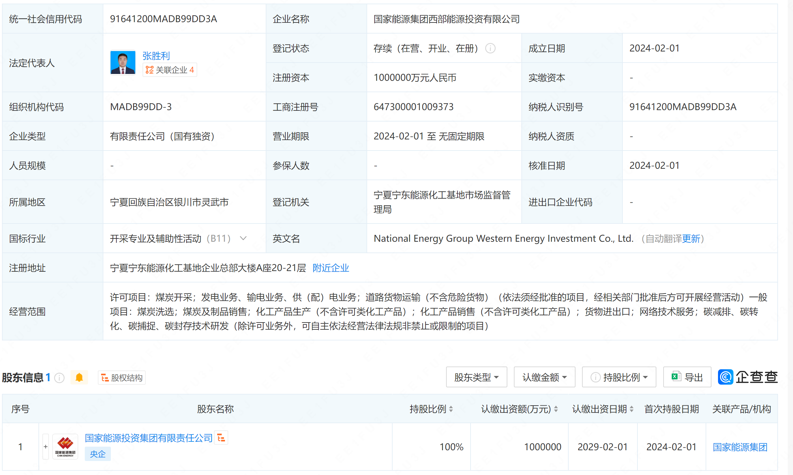Image resolution: width=793 pixels, height=475 pixels.
Task: Open 股权结构 button
Action: [122, 378]
